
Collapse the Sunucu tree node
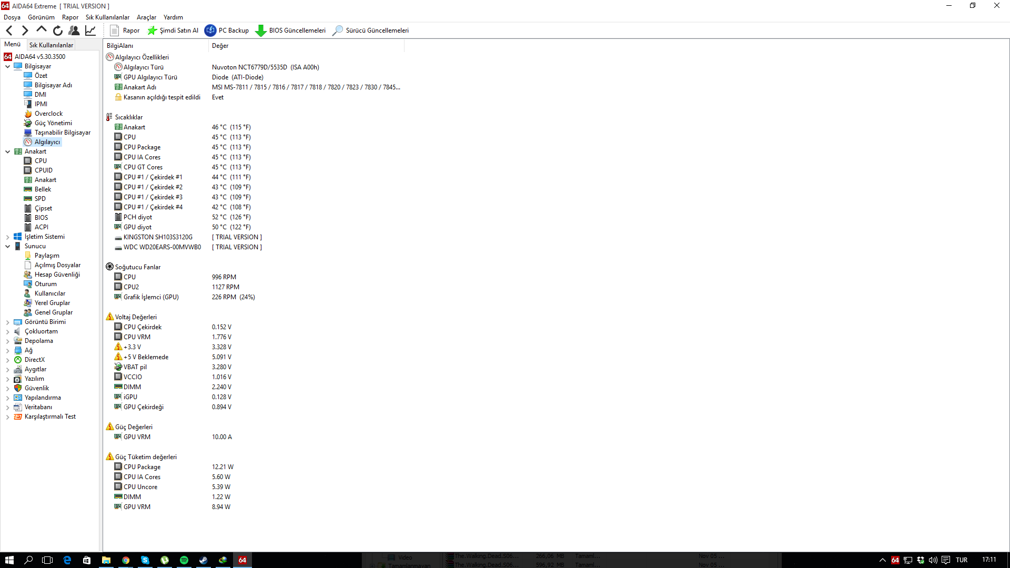(8, 246)
